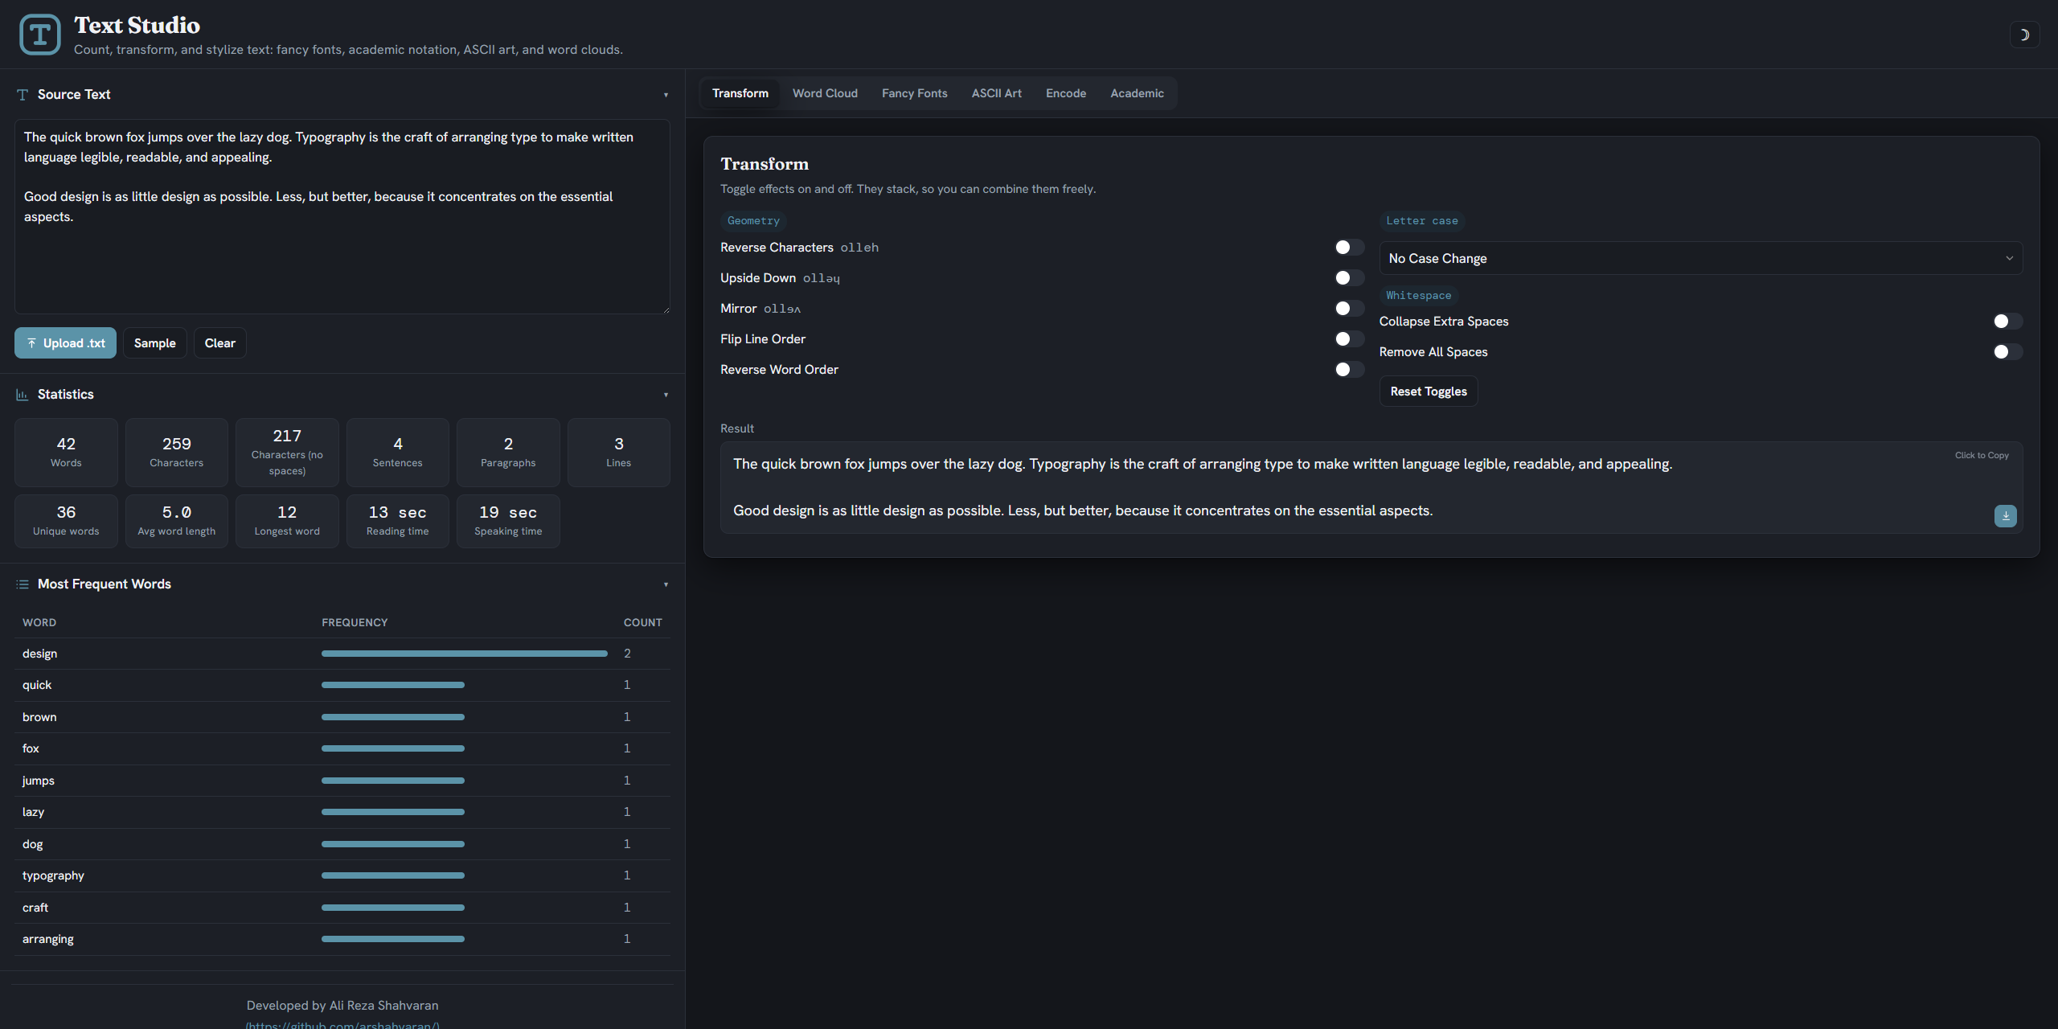Click the 36 Unique words card
Viewport: 2058px width, 1029px height.
click(66, 521)
